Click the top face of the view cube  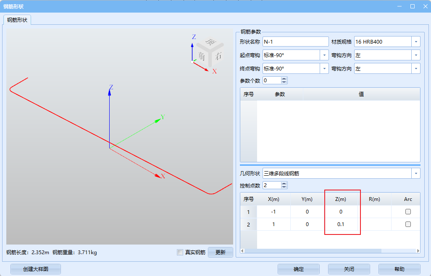[210, 43]
